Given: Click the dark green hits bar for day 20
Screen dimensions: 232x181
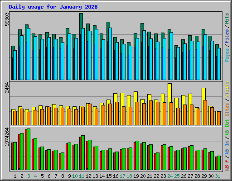Looking at the screenshot, I should click(142, 27).
